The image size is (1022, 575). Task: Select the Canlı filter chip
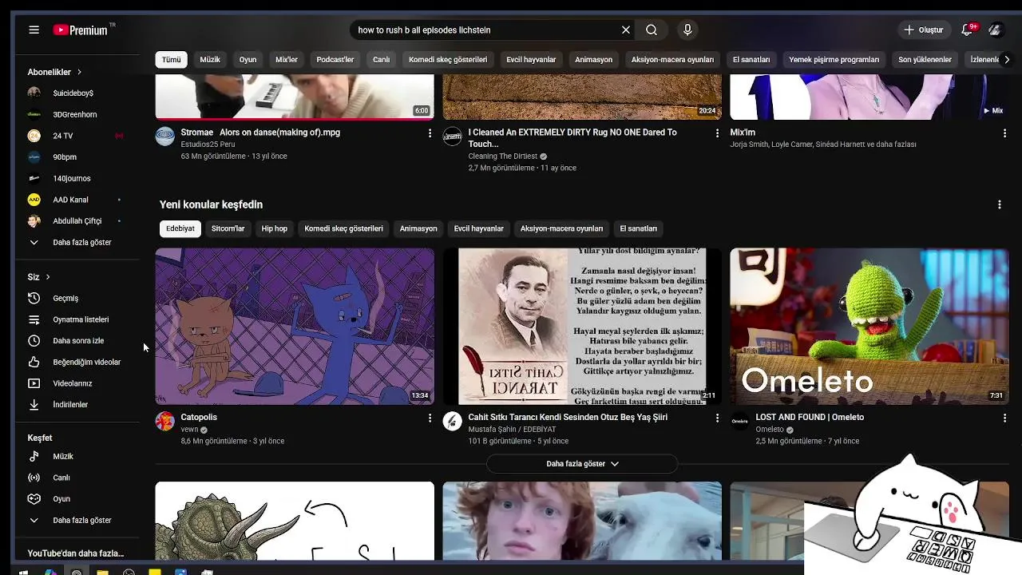pyautogui.click(x=382, y=60)
